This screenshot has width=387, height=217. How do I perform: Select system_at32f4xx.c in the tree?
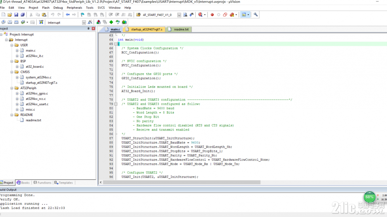tap(38, 77)
